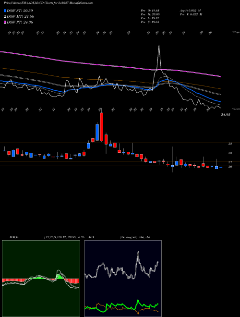The image size is (240, 317).
Task: Click the white DOW MT legend swatch
Action: coord(5,17)
